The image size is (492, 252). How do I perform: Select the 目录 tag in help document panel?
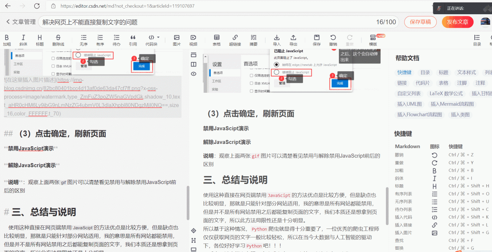click(425, 72)
